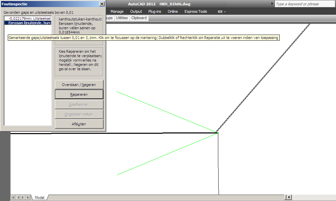The image size is (336, 201).
Task: Click the previous layout tab arrow
Action: (18, 197)
